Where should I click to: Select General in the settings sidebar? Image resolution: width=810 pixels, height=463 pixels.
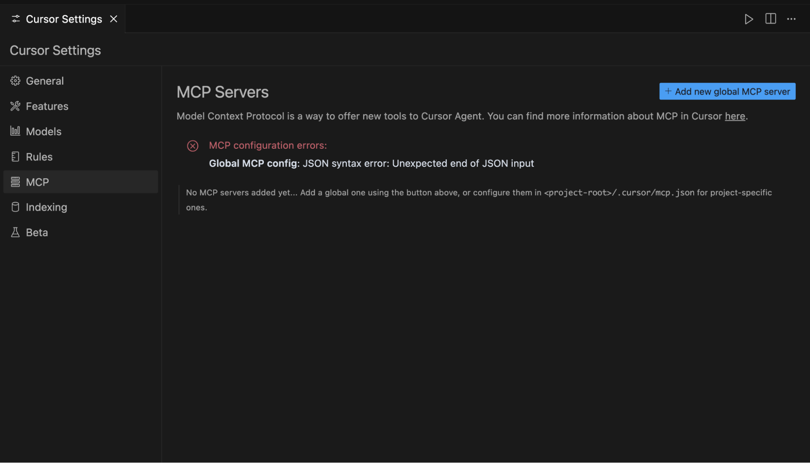pos(45,80)
